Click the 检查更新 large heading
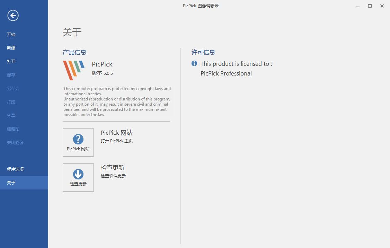Screen dimensions: 390x248 113,167
